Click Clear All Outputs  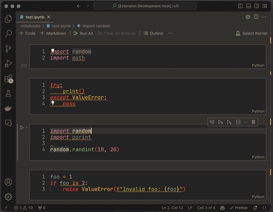click(x=117, y=33)
